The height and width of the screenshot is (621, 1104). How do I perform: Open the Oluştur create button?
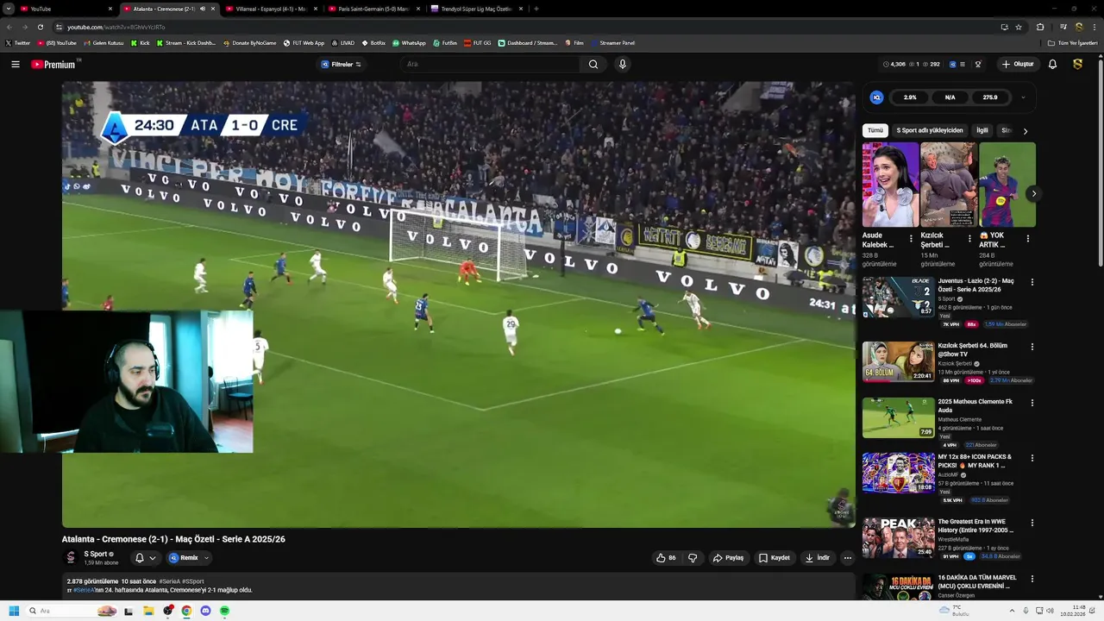point(1018,64)
